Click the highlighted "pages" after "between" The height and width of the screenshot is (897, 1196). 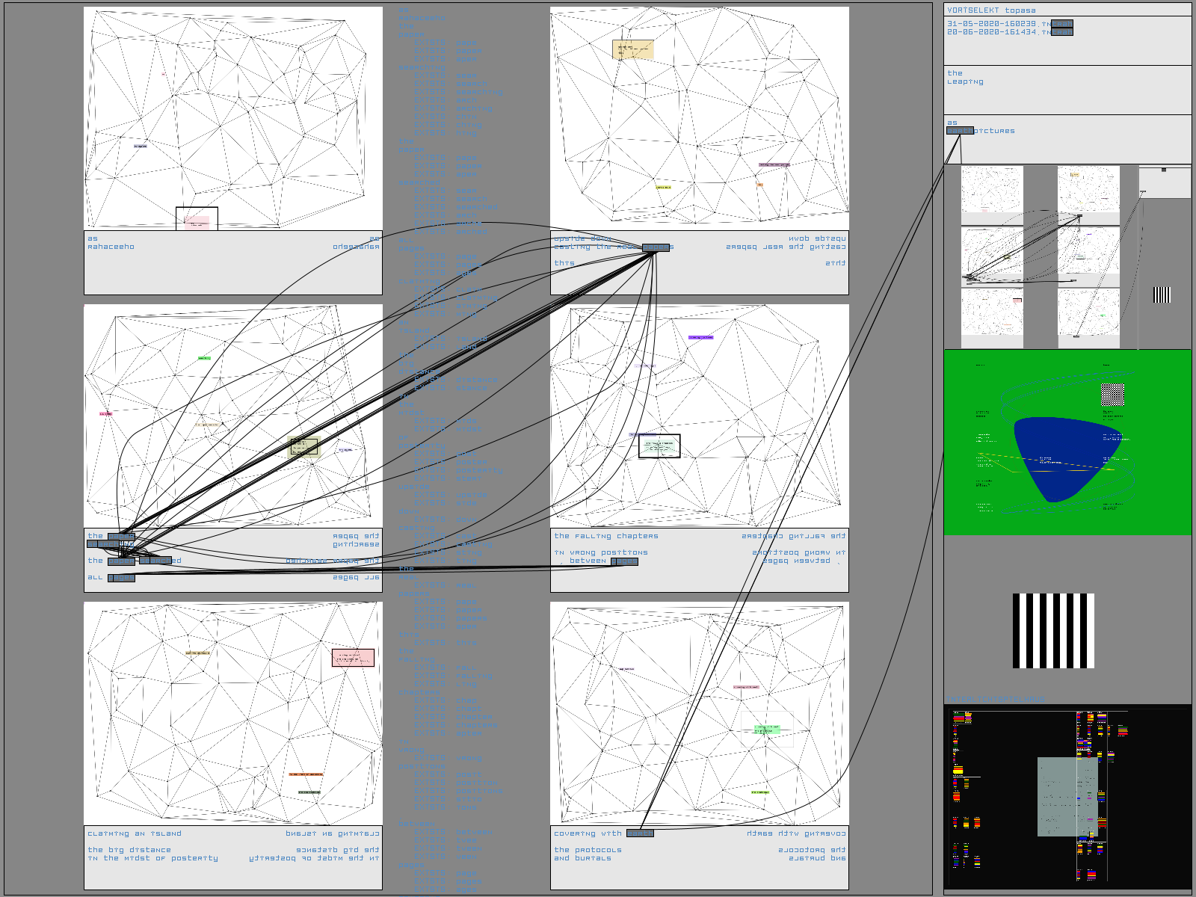tap(624, 561)
